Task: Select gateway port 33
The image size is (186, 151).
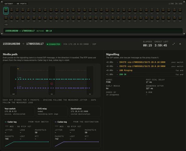Action: point(6,19)
